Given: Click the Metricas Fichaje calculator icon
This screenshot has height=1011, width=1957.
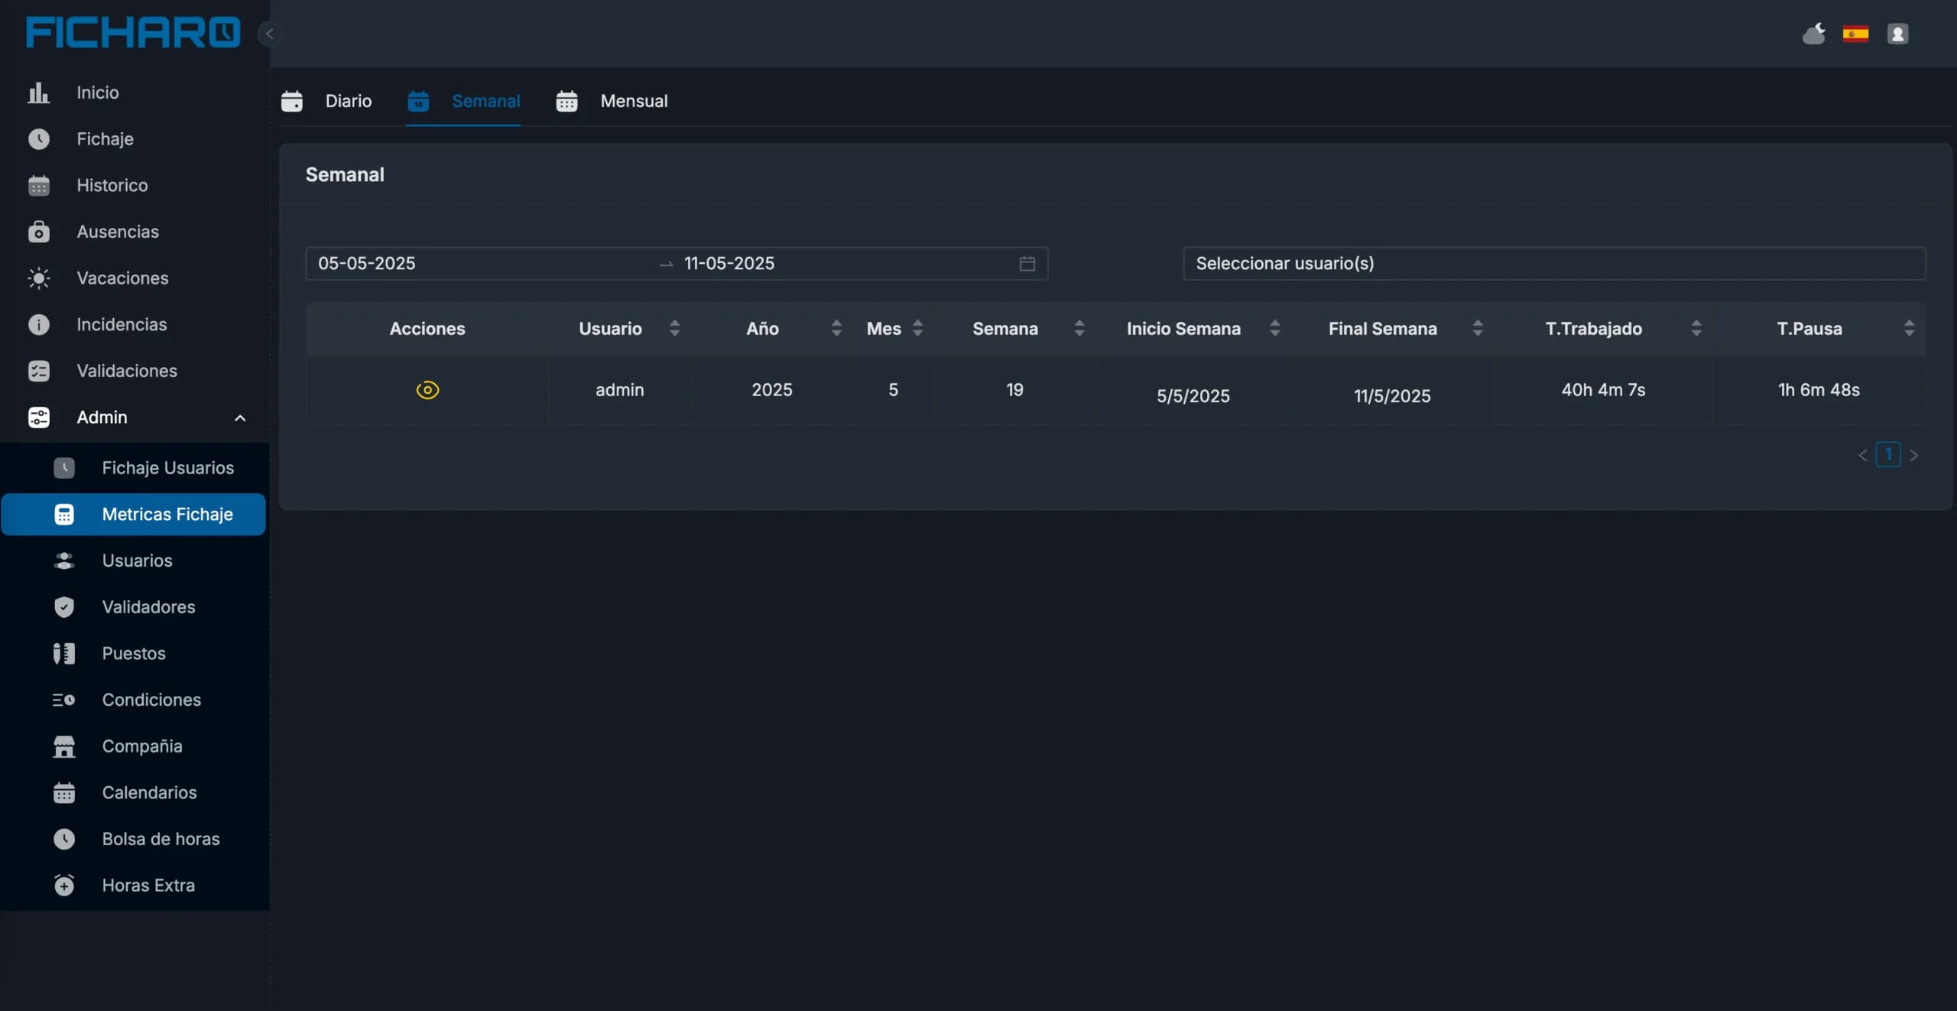Looking at the screenshot, I should point(64,515).
